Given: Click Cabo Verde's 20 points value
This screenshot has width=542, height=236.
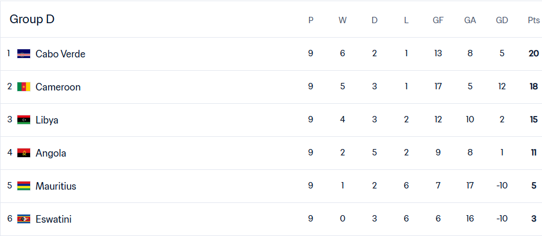Looking at the screenshot, I should click(533, 53).
